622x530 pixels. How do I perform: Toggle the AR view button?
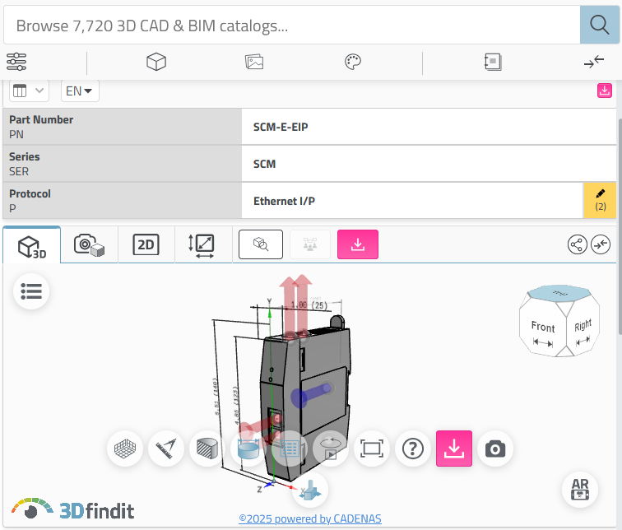580,489
